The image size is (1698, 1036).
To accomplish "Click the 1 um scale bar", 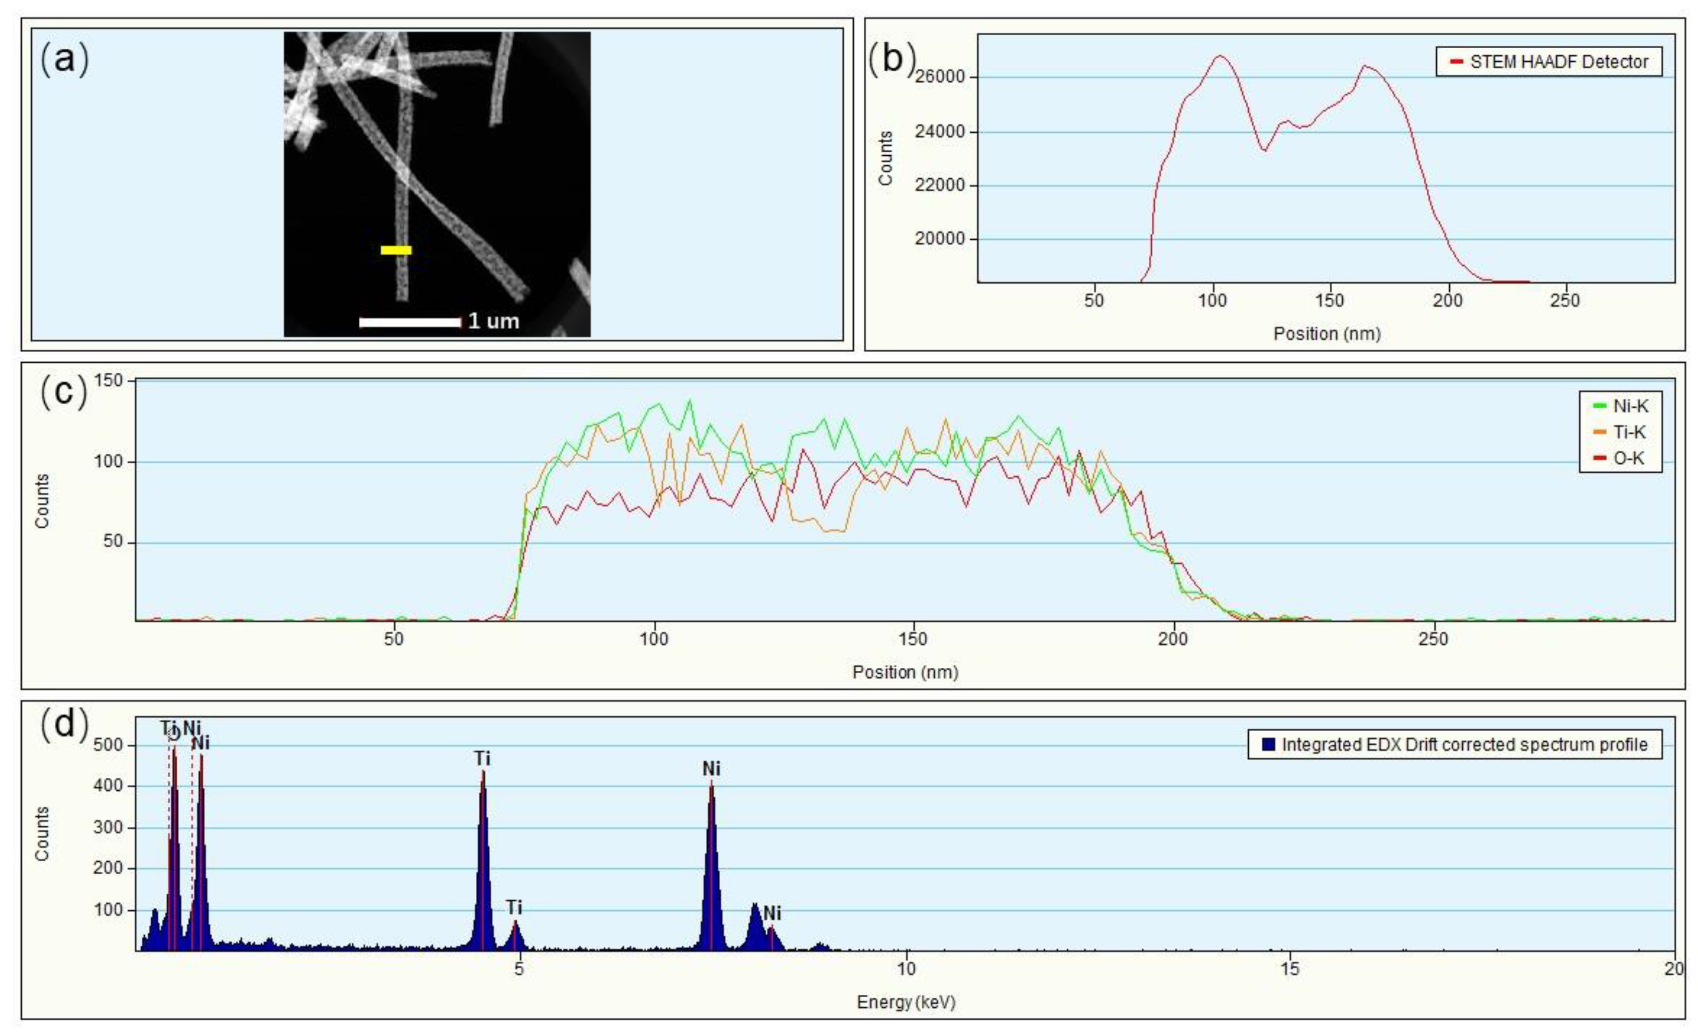I will (x=410, y=322).
